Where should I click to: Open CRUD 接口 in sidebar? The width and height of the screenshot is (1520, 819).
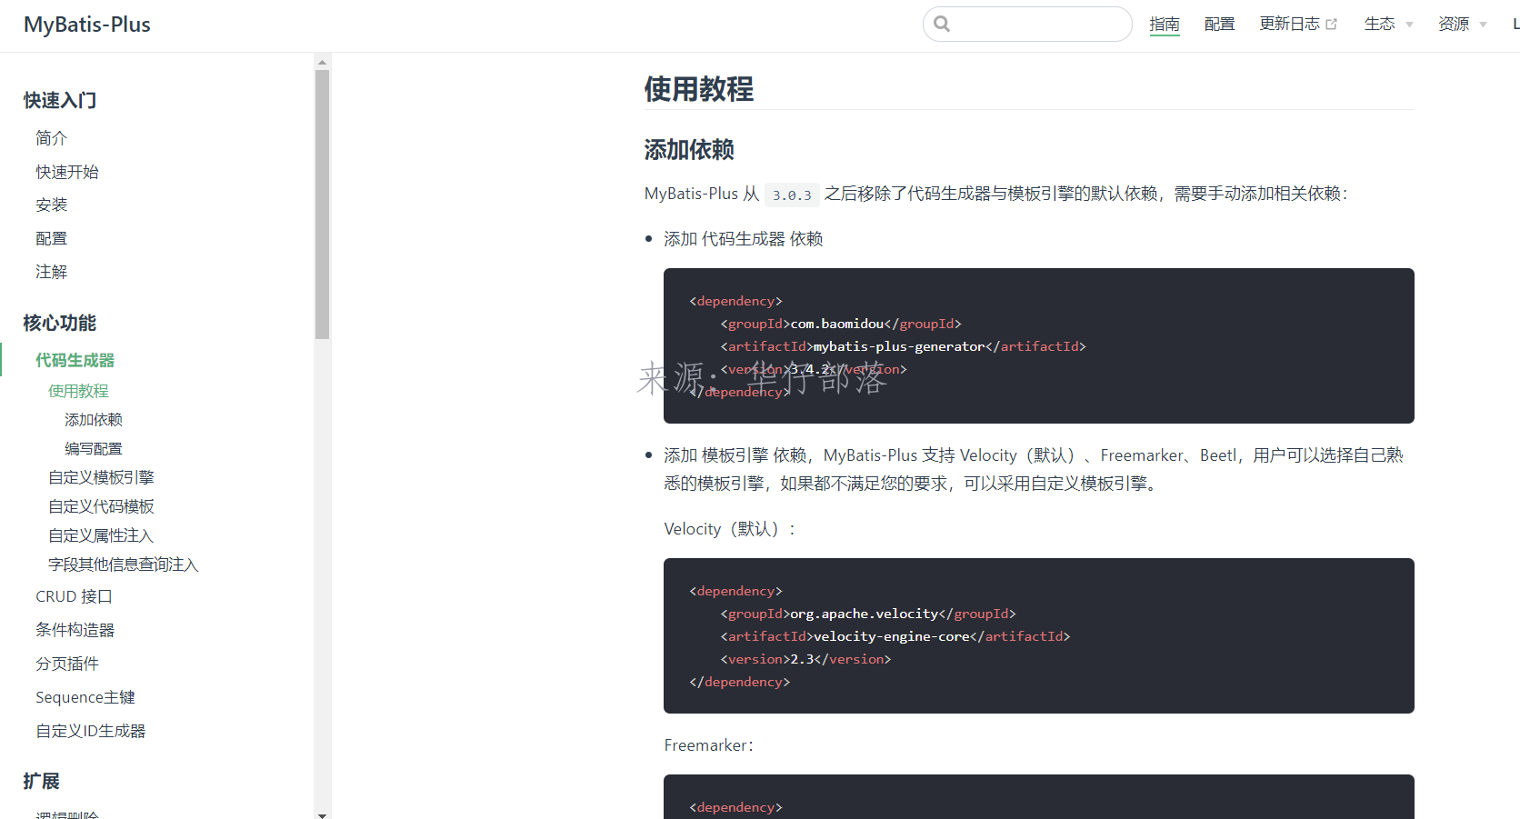pyautogui.click(x=74, y=596)
